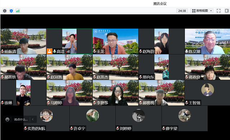Click muted mic icon of 王智强
The height and width of the screenshot is (140, 230).
tap(187, 103)
